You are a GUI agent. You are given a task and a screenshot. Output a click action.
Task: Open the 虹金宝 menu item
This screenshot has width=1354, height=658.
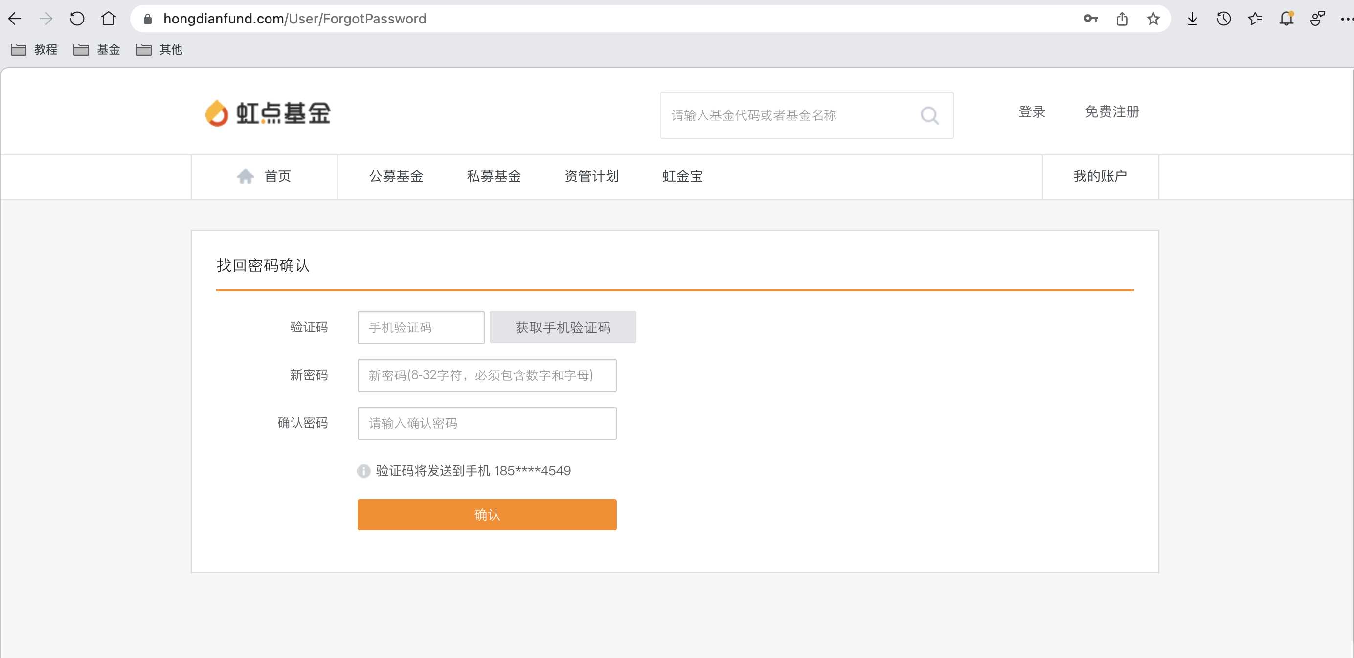point(683,176)
